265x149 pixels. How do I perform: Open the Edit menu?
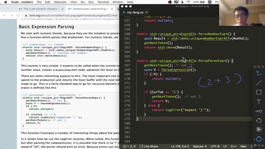click(x=48, y=2)
